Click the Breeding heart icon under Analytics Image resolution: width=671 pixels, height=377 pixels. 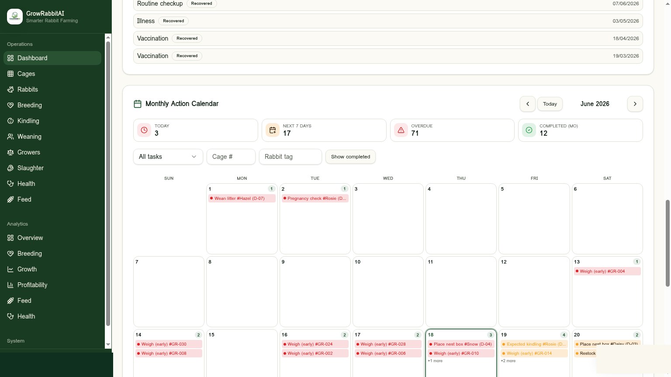click(10, 254)
